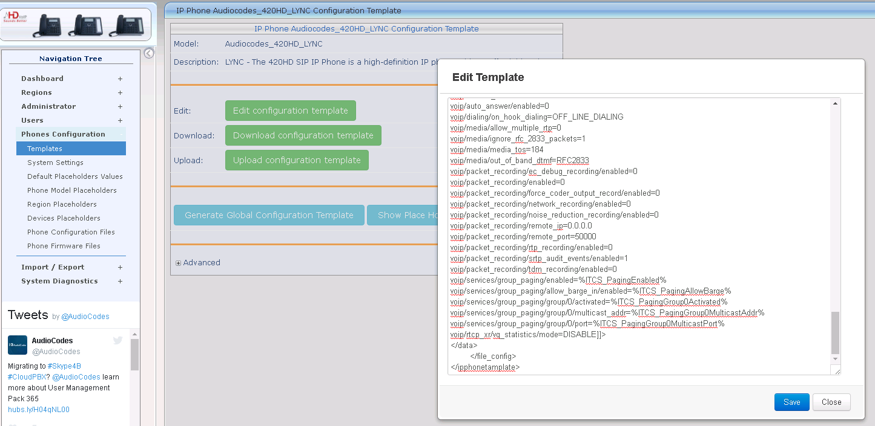Close the Edit Template dialog
This screenshot has width=875, height=426.
point(831,402)
